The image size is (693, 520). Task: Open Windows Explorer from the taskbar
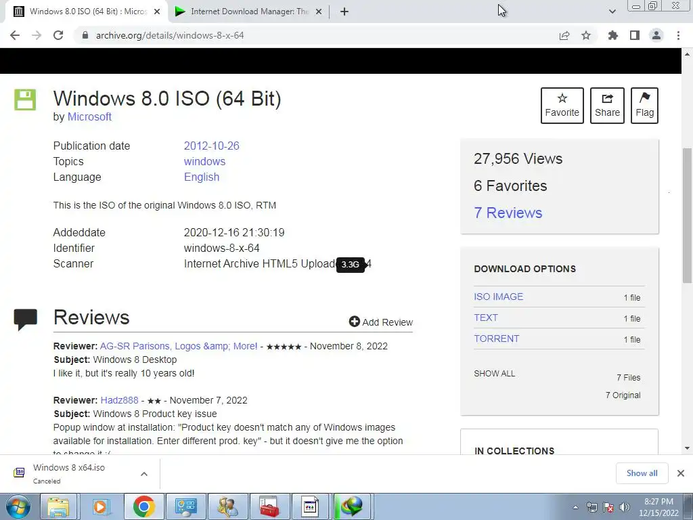[x=59, y=506]
